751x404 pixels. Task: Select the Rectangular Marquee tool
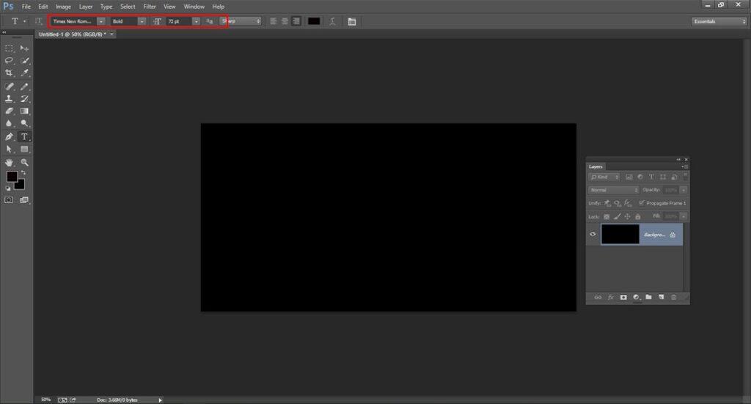[x=9, y=48]
